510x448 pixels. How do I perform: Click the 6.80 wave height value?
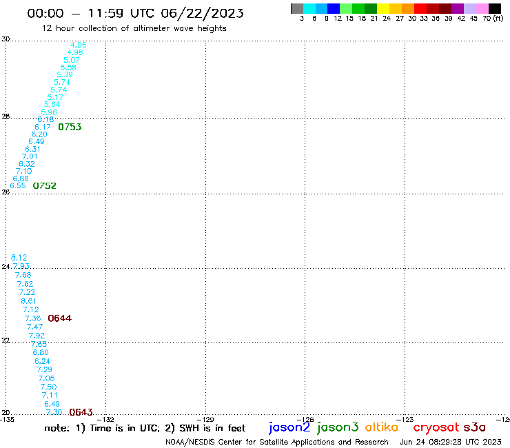41,353
